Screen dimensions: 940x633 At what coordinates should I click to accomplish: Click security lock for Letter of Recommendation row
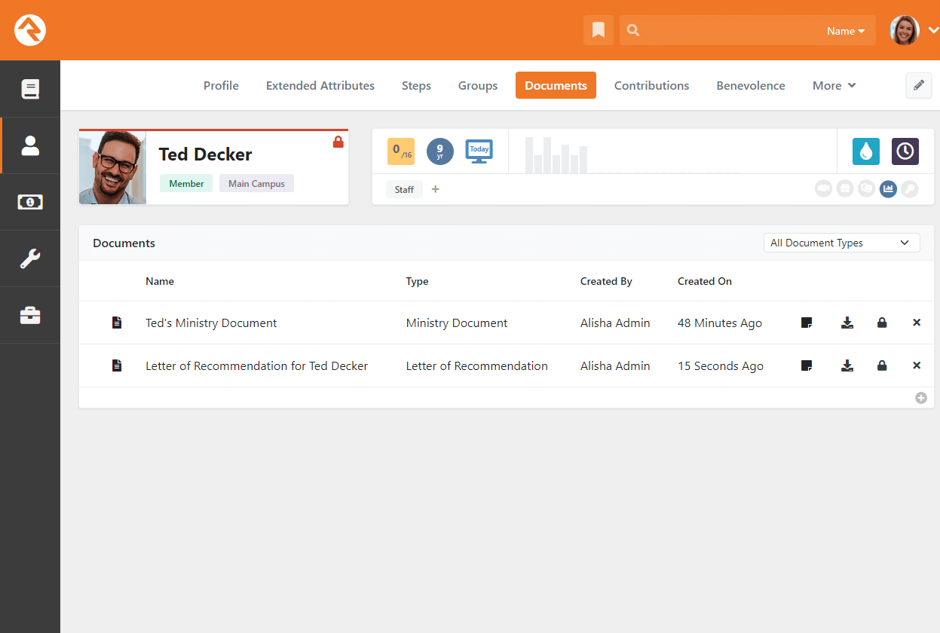882,365
